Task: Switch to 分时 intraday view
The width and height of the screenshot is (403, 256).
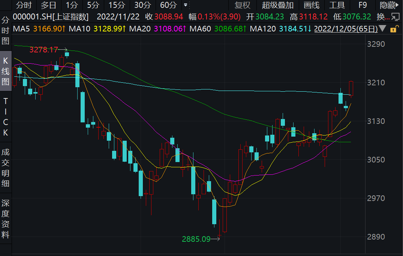Action: pyautogui.click(x=24, y=5)
